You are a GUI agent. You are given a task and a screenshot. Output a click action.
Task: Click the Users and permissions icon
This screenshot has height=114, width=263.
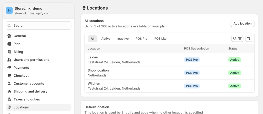(9, 60)
